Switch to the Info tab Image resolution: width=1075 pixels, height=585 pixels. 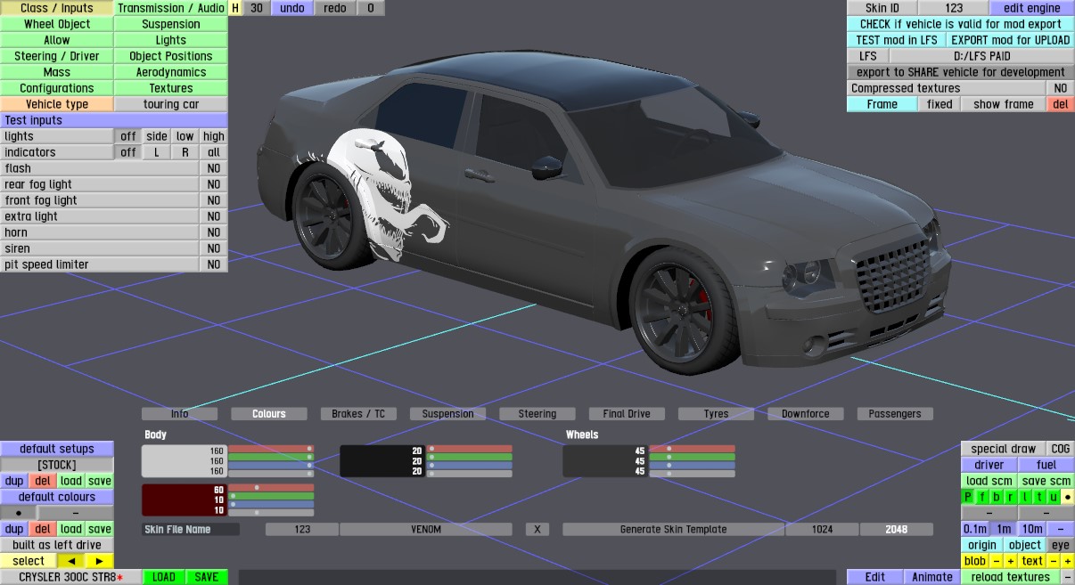180,413
